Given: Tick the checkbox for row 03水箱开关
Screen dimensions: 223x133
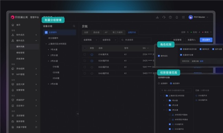Looking at the screenshot, I should (85, 67).
